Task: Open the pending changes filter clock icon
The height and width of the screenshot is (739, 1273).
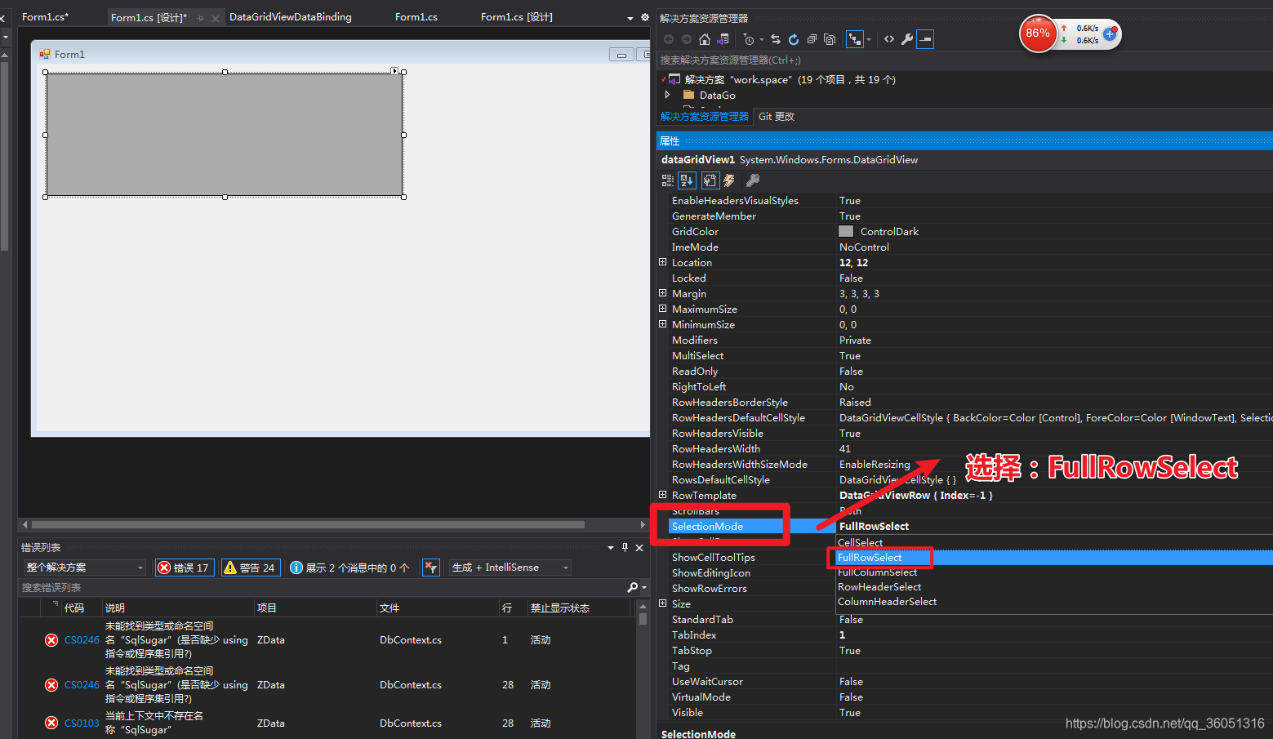Action: point(749,39)
